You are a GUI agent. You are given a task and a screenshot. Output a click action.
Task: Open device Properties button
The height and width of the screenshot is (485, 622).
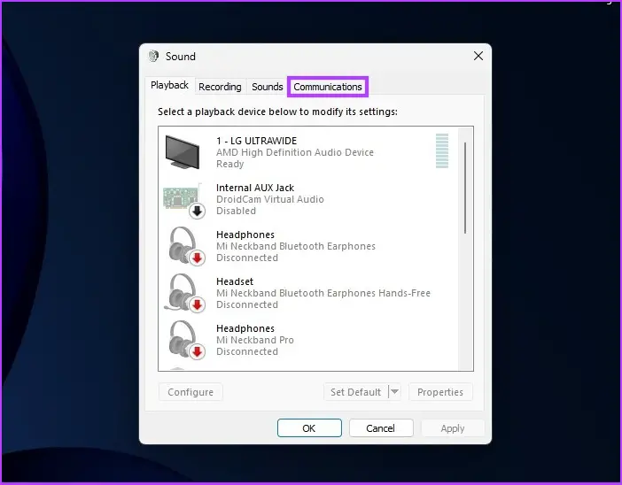(440, 392)
